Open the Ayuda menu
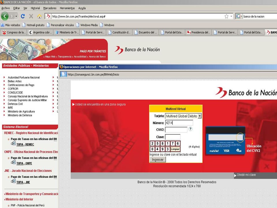The height and width of the screenshot is (208, 277). (x=82, y=8)
